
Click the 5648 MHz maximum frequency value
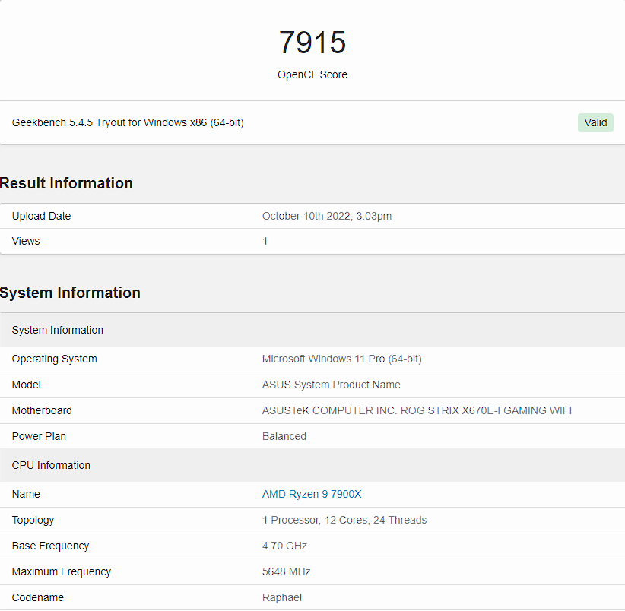click(286, 571)
